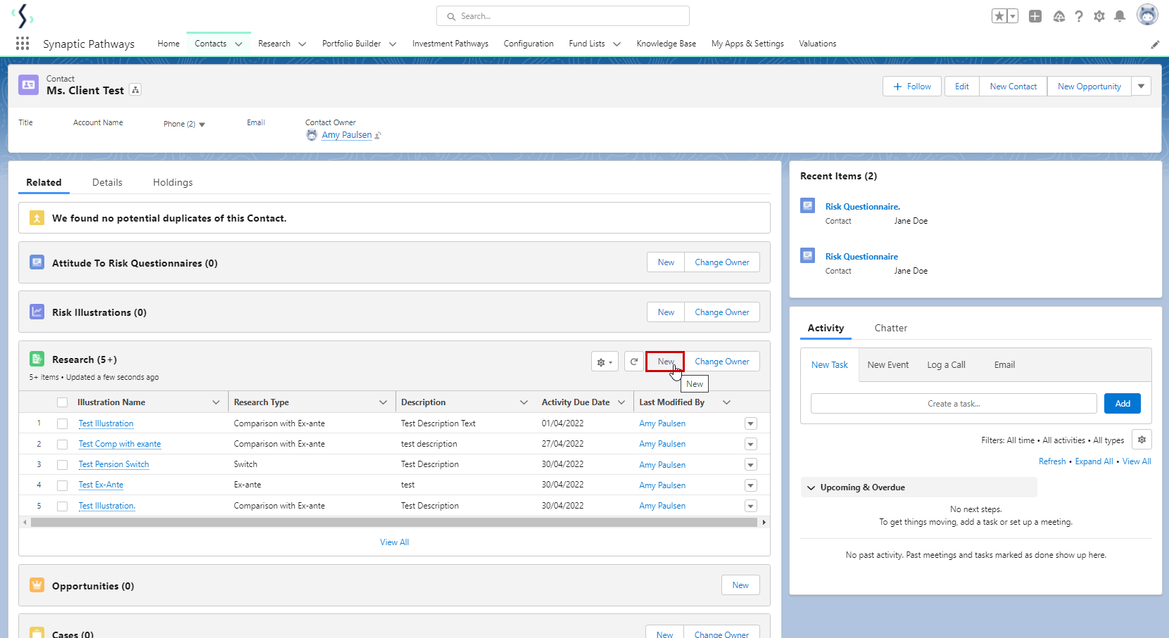Refresh the Research related list
Screen dimensions: 1169x638
click(x=633, y=362)
